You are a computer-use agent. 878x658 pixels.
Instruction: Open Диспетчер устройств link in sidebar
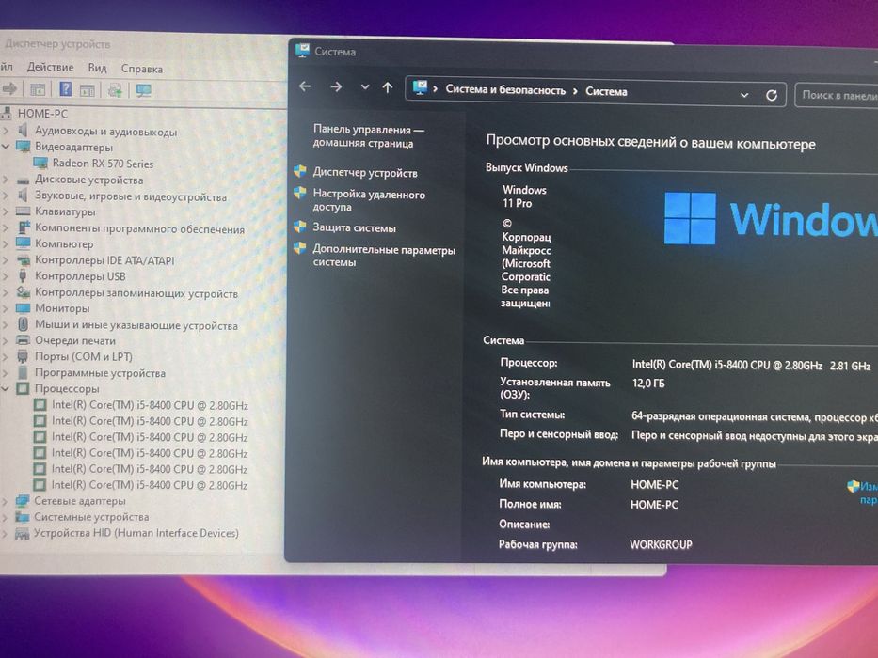tap(365, 173)
